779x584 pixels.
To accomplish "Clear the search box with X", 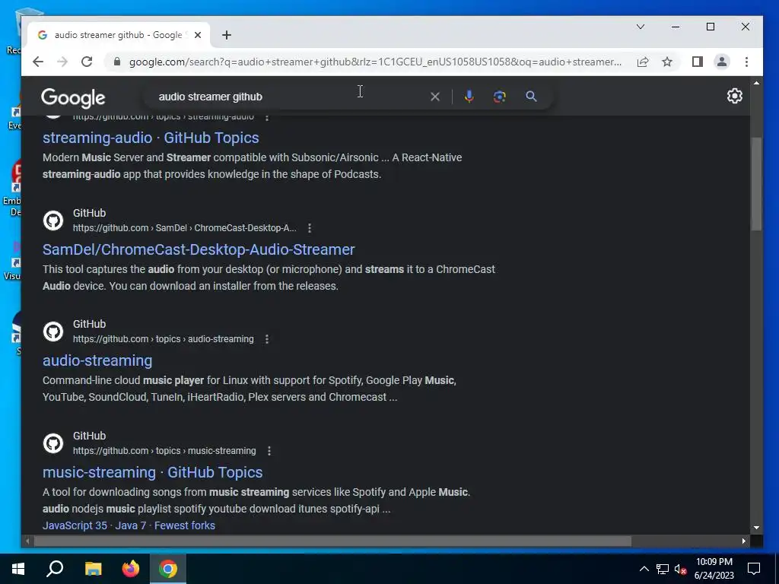I will tap(434, 97).
